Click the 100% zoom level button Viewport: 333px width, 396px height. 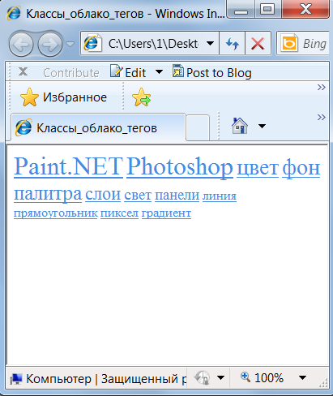(x=262, y=377)
